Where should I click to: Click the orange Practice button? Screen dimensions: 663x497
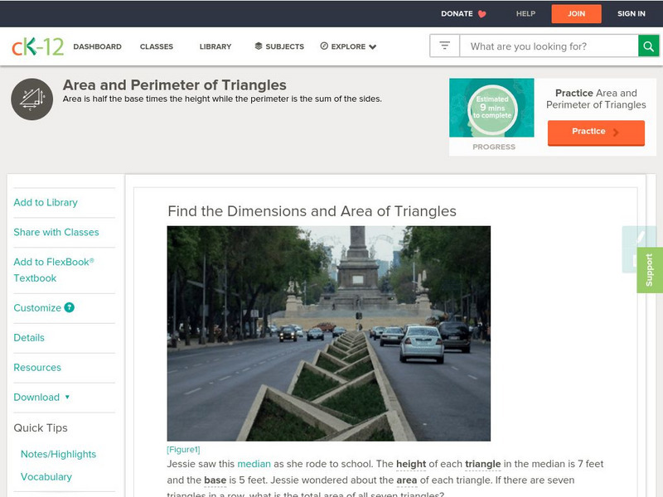tap(596, 133)
